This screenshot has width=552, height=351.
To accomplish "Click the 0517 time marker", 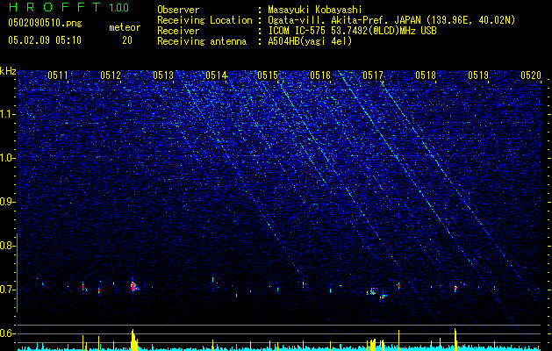I will 373,75.
